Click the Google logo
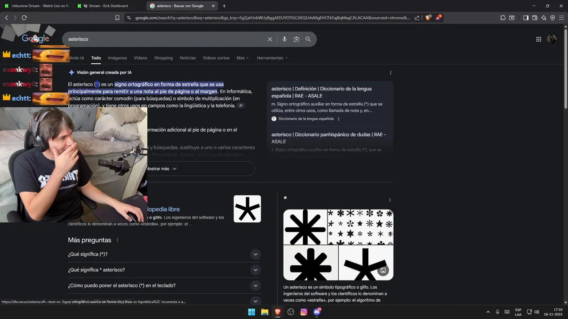The image size is (568, 319). pyautogui.click(x=35, y=39)
